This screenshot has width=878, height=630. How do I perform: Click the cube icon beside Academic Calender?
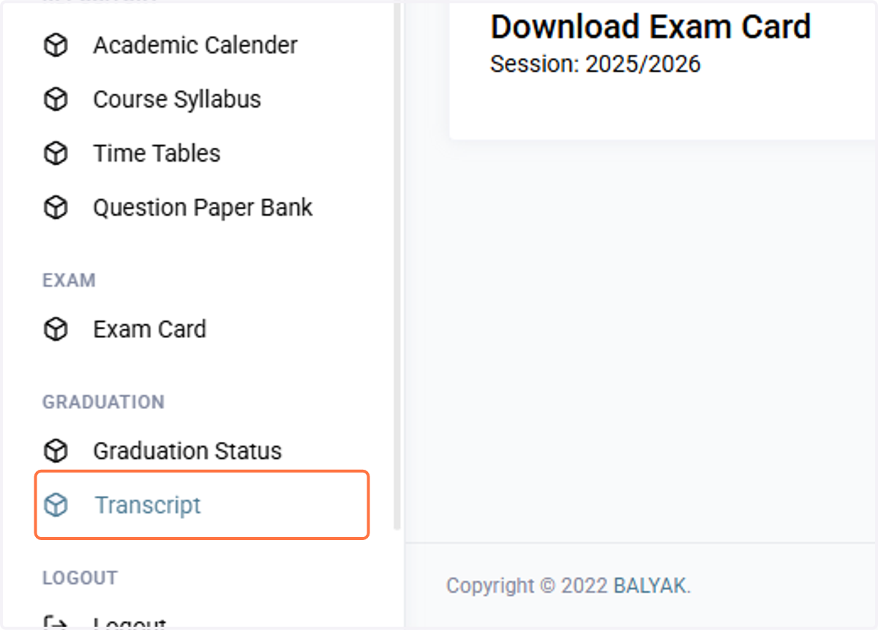coord(56,45)
